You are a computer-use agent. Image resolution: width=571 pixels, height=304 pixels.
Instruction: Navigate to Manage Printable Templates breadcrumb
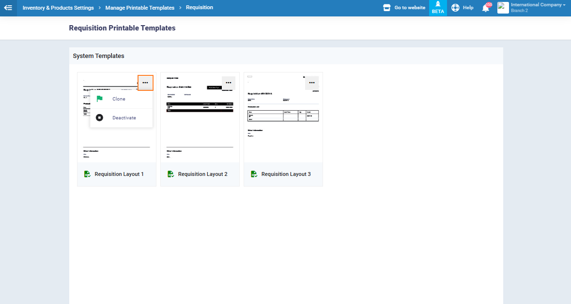coord(139,8)
